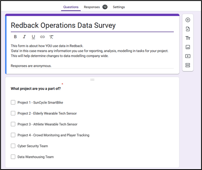Check the Cyber Security Team option
The height and width of the screenshot is (170, 202).
point(13,146)
